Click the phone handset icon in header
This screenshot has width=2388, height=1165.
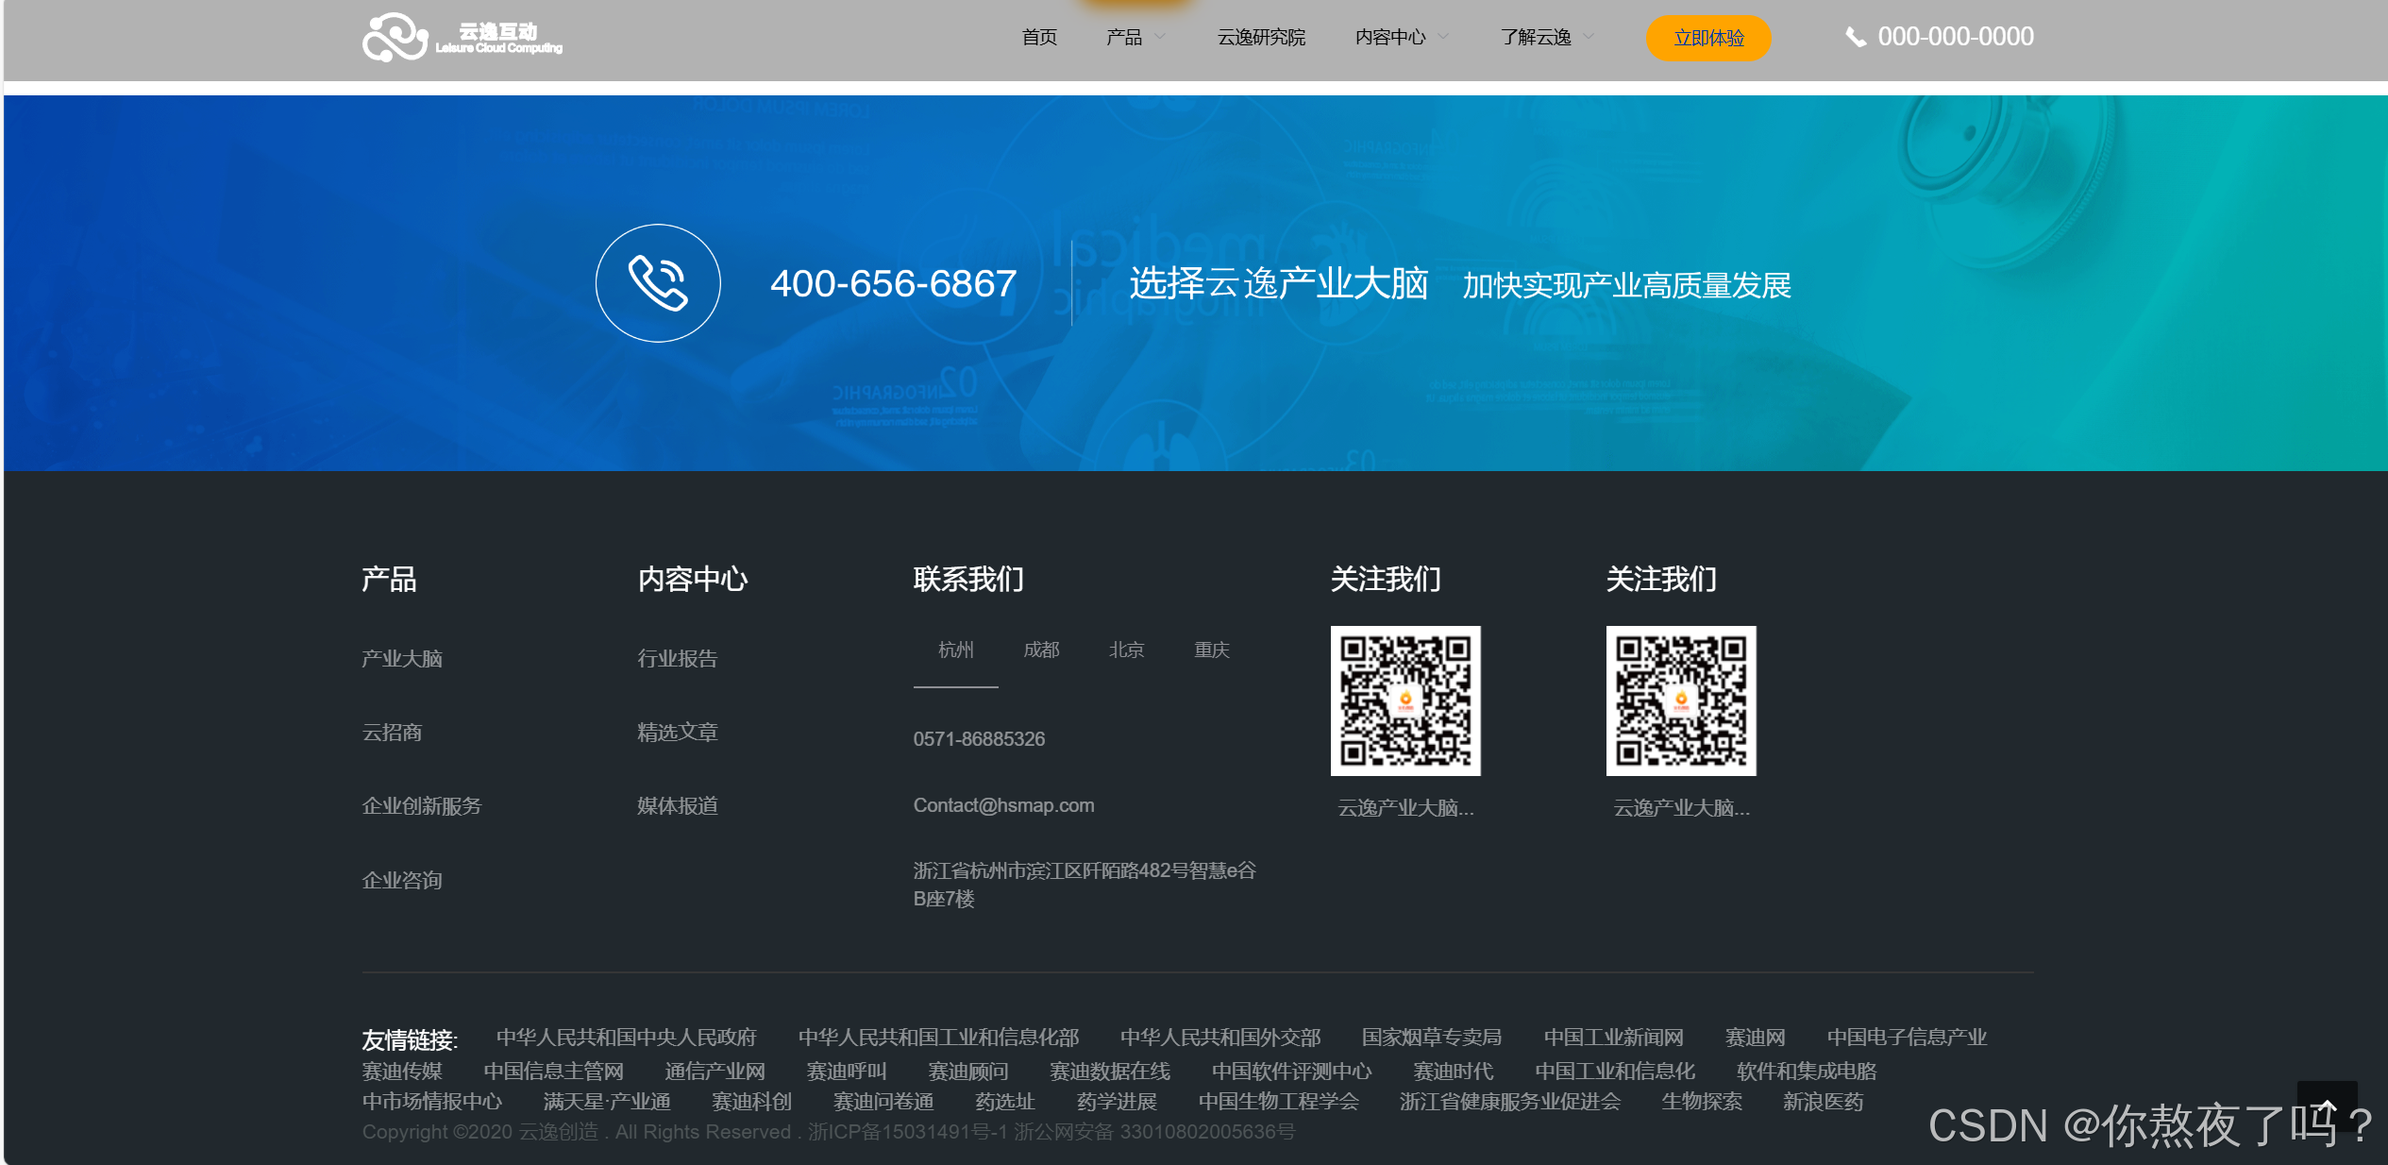tap(1856, 37)
